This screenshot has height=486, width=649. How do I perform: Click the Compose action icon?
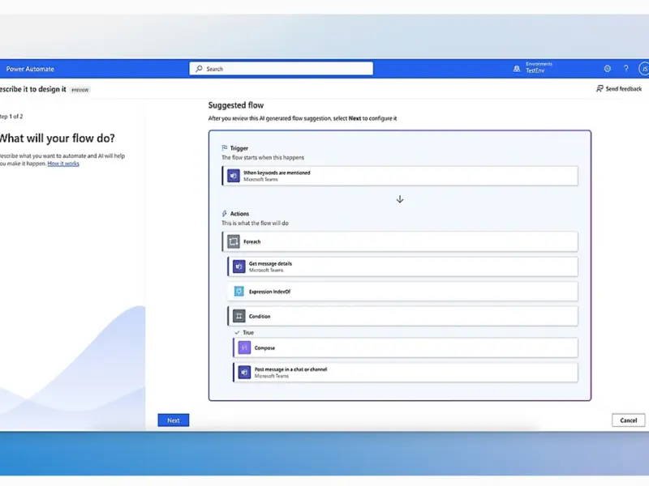(244, 347)
